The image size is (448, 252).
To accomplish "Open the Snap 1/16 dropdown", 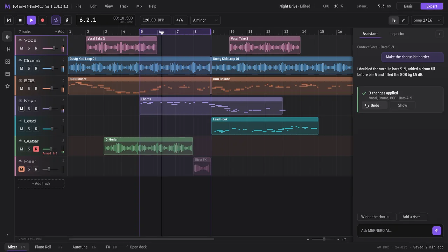I will click(x=427, y=20).
